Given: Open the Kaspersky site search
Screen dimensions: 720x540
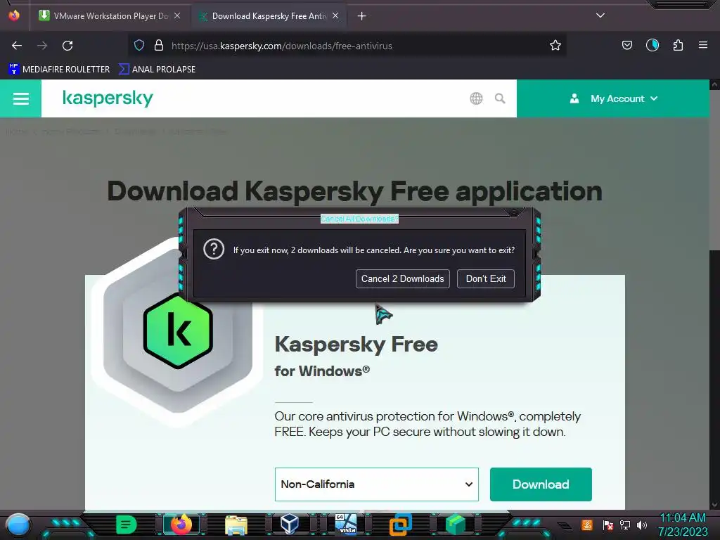Looking at the screenshot, I should pos(500,98).
